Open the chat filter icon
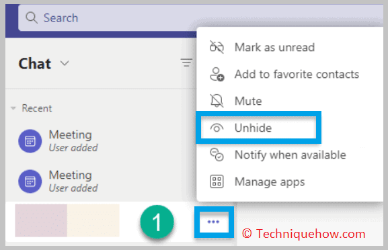The image size is (388, 250). pos(186,62)
